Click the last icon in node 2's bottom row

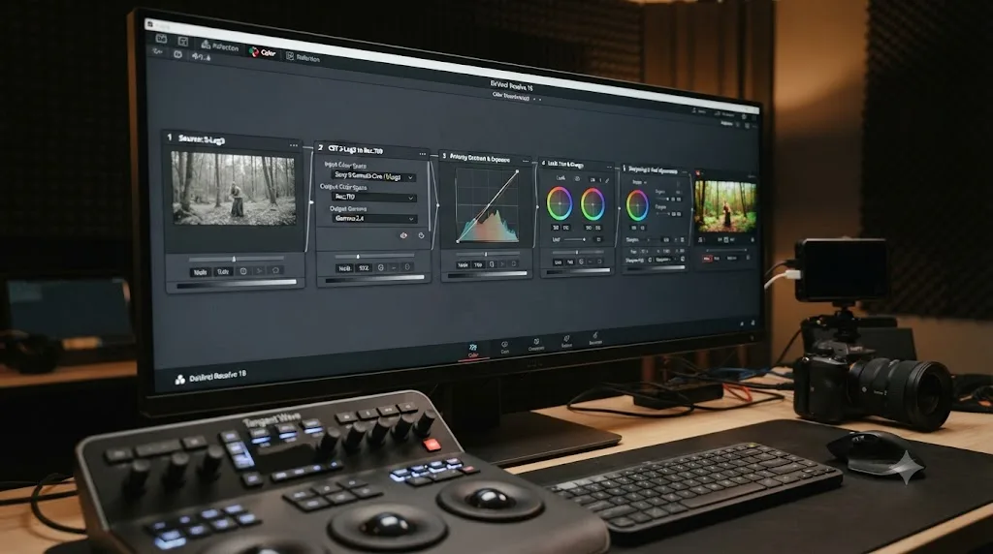(407, 267)
